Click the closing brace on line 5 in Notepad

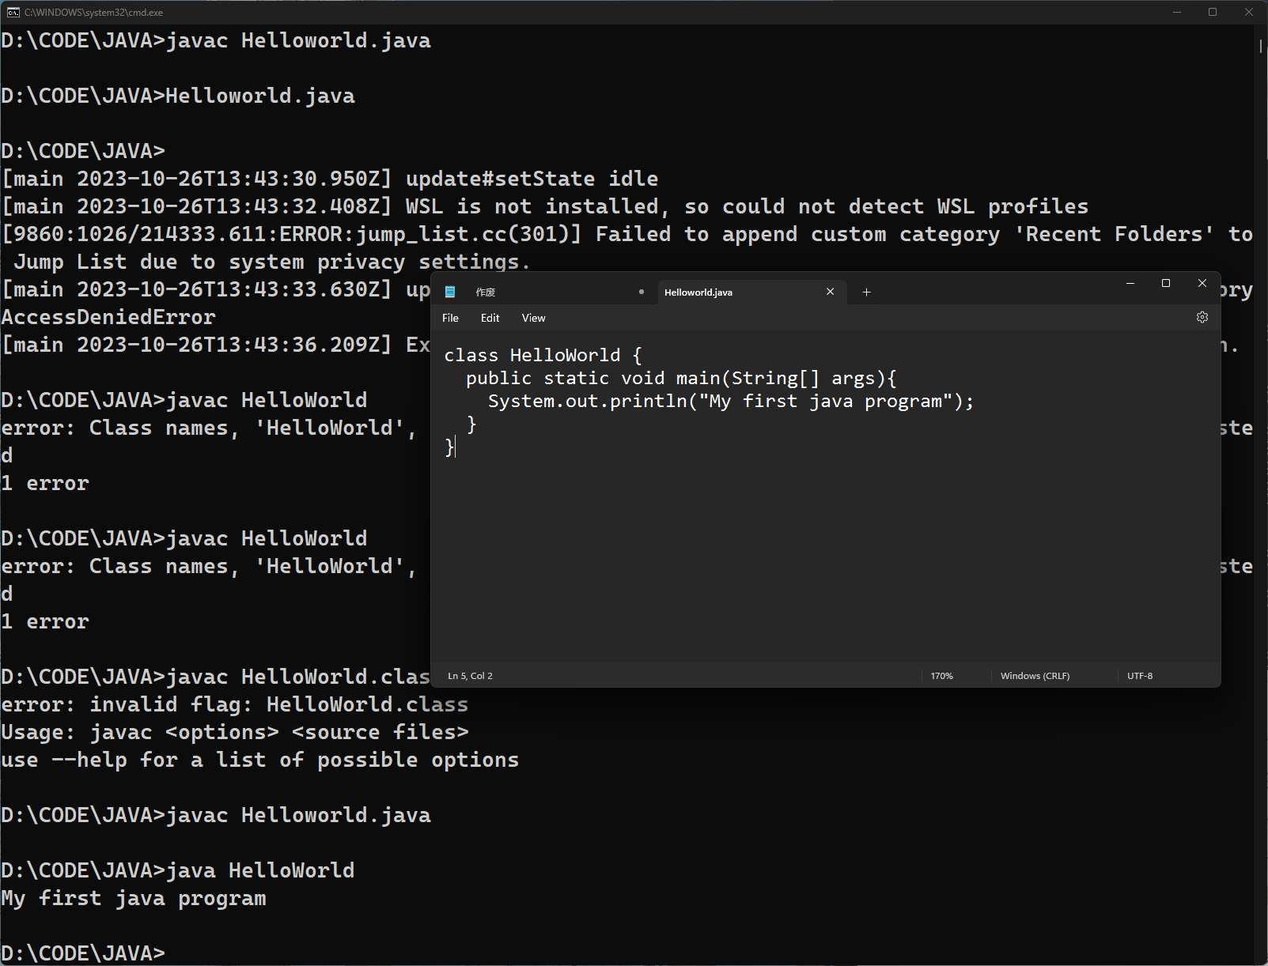point(449,447)
